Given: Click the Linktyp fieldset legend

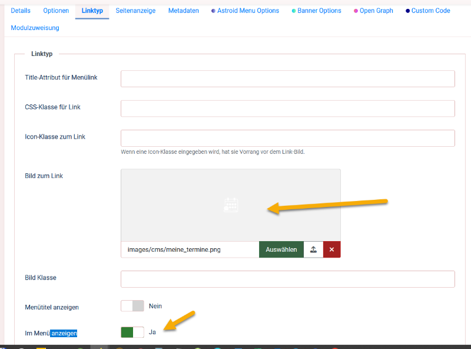Looking at the screenshot, I should click(x=42, y=54).
